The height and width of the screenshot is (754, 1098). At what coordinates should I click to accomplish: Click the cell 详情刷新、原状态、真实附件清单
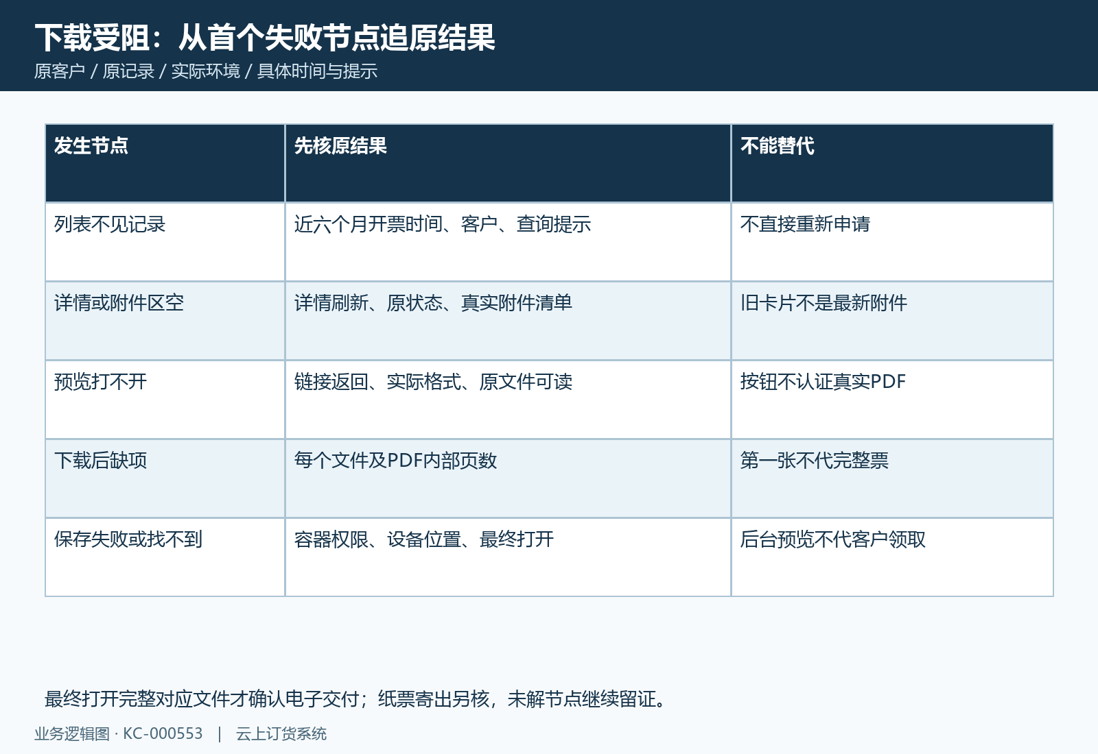click(508, 321)
